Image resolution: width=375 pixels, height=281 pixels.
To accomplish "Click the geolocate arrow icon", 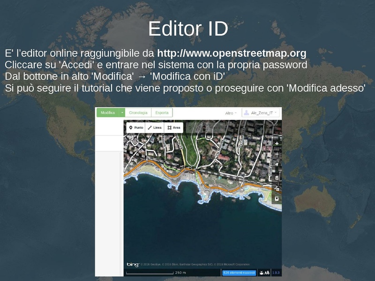I will (x=277, y=165).
